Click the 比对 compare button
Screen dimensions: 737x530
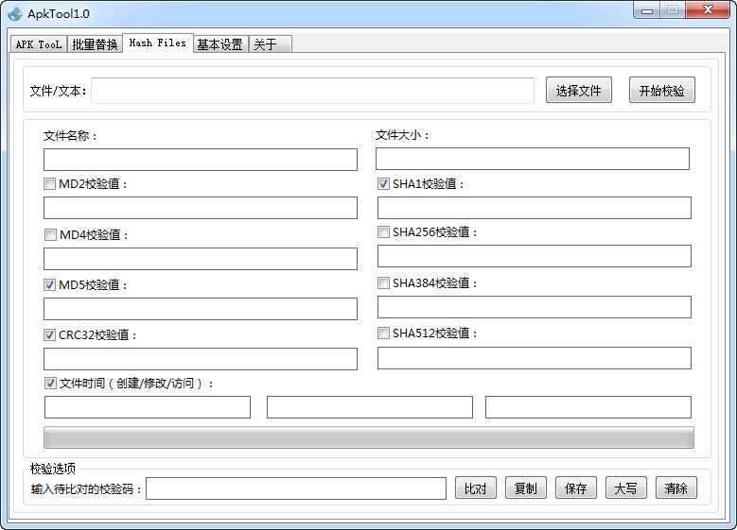point(476,488)
